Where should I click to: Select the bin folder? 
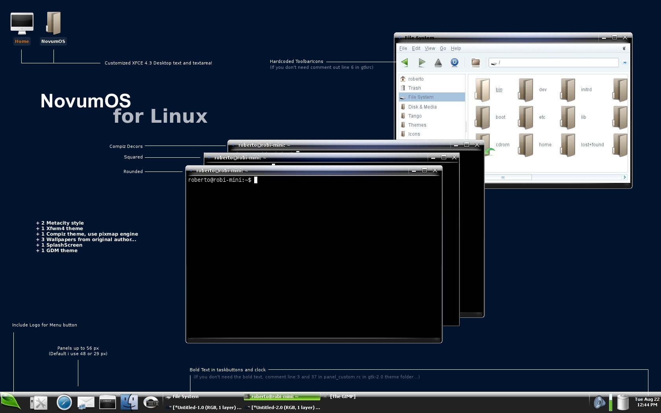482,90
